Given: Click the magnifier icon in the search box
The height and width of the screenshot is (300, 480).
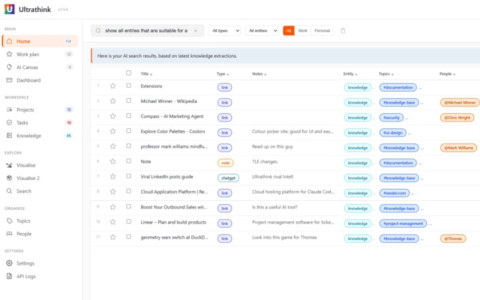Looking at the screenshot, I should tap(98, 31).
